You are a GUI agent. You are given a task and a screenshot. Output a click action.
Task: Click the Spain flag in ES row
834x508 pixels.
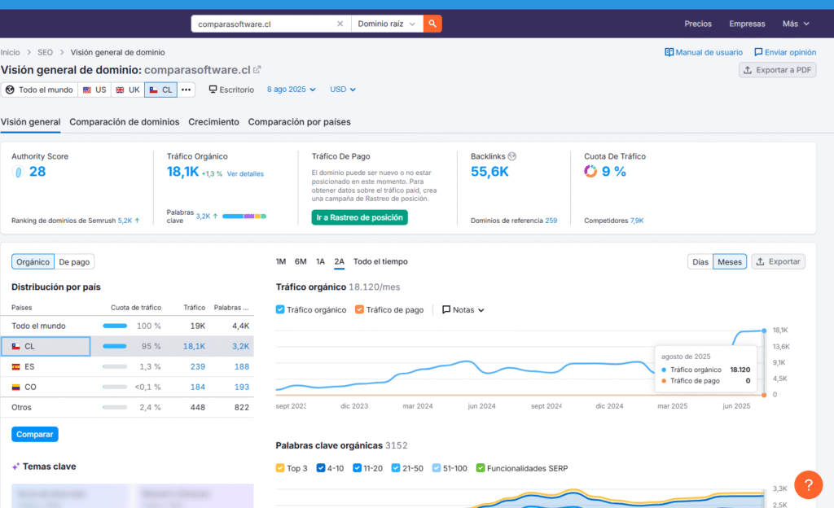[16, 366]
